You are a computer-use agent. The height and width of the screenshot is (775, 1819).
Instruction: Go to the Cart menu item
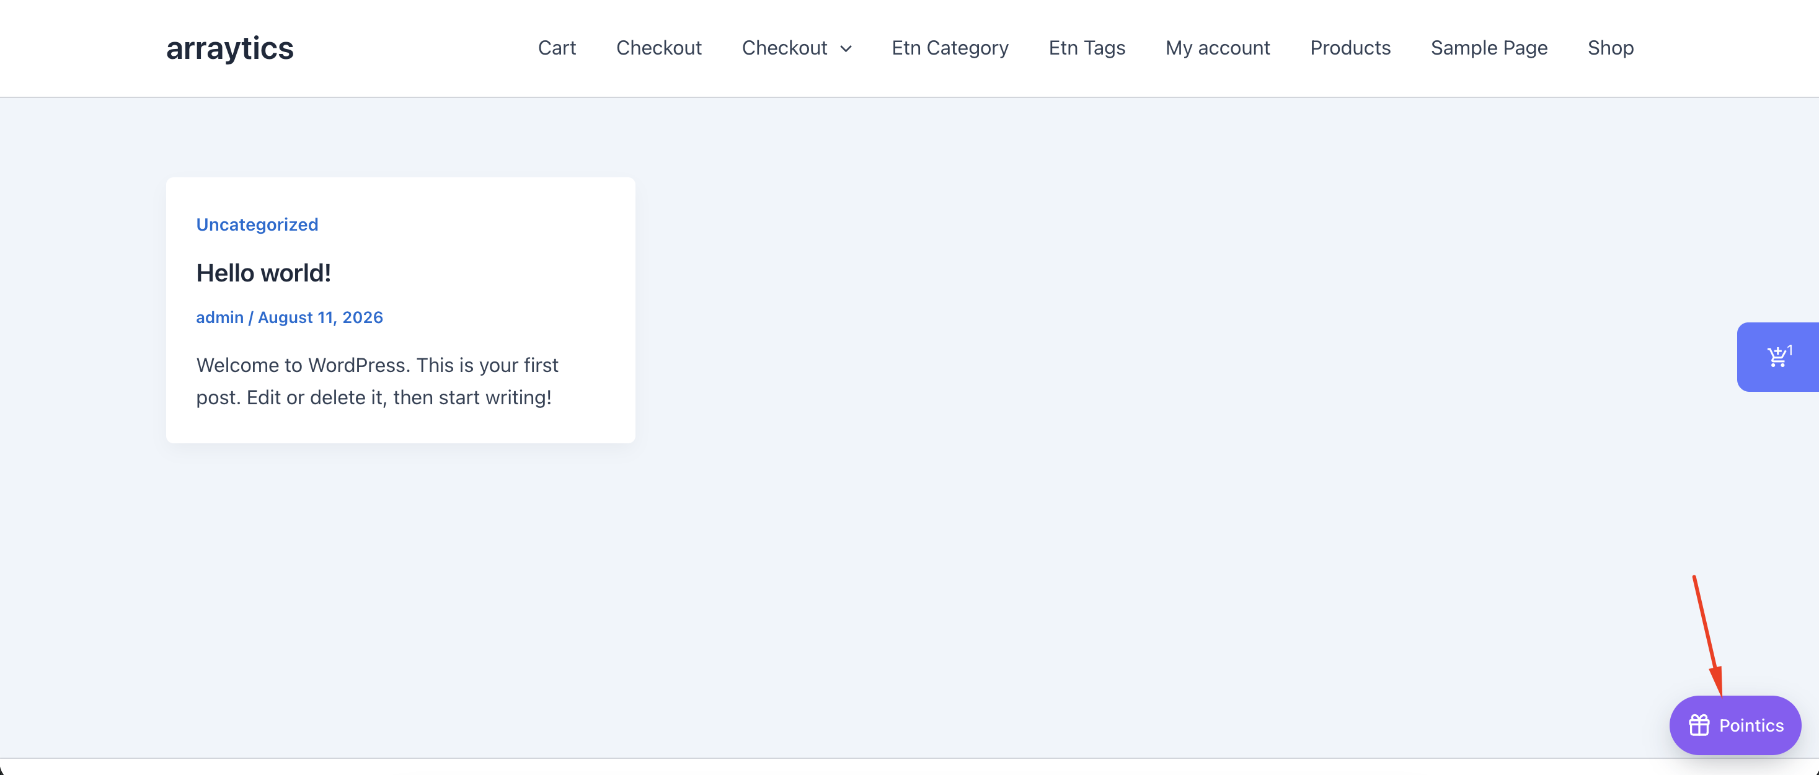coord(557,47)
